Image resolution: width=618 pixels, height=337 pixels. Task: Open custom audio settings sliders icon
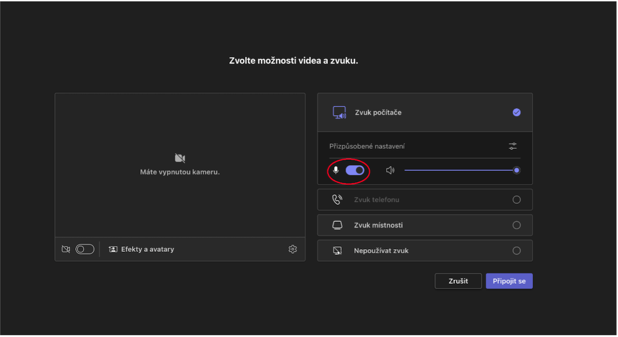[513, 146]
